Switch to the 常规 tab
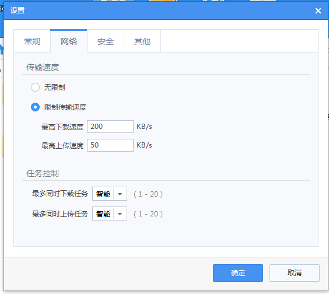The height and width of the screenshot is (294, 329). (32, 41)
